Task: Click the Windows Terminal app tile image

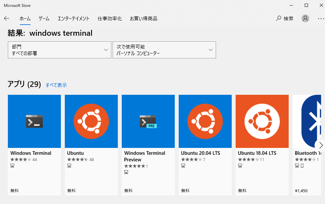Action: coord(34,121)
